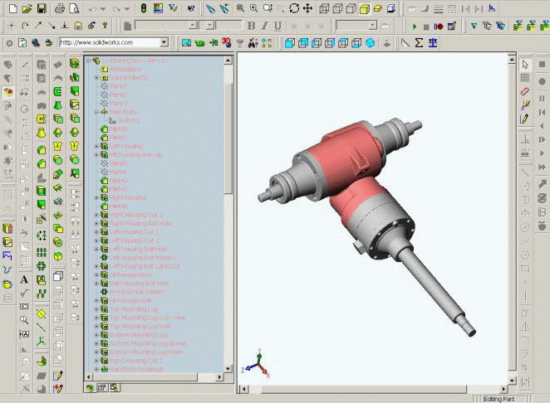Select Plane1 in the feature tree
The height and width of the screenshot is (403, 550).
point(118,86)
